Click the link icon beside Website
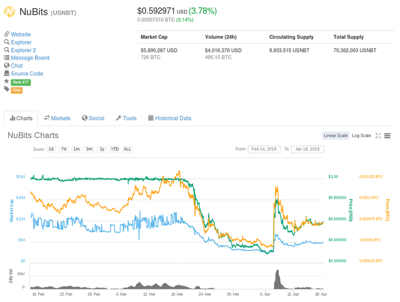The image size is (400, 302). pos(7,34)
